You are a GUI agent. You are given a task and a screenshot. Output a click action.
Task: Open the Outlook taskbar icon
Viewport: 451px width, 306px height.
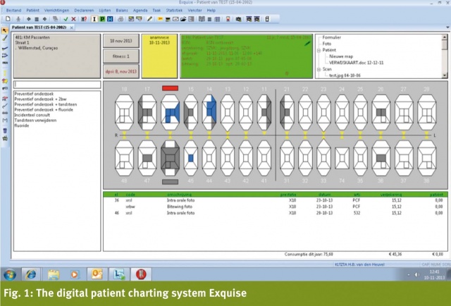pos(97,274)
